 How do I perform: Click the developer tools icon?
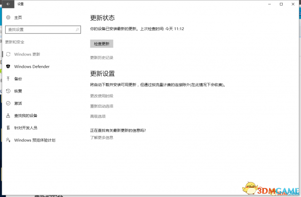(x=8, y=128)
